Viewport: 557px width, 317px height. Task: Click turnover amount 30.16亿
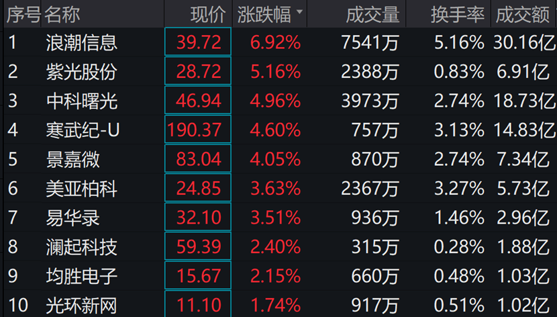[524, 42]
